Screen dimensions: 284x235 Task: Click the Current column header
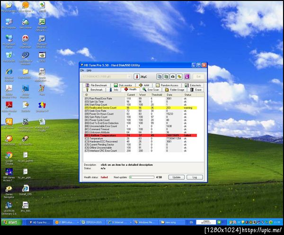131,95
